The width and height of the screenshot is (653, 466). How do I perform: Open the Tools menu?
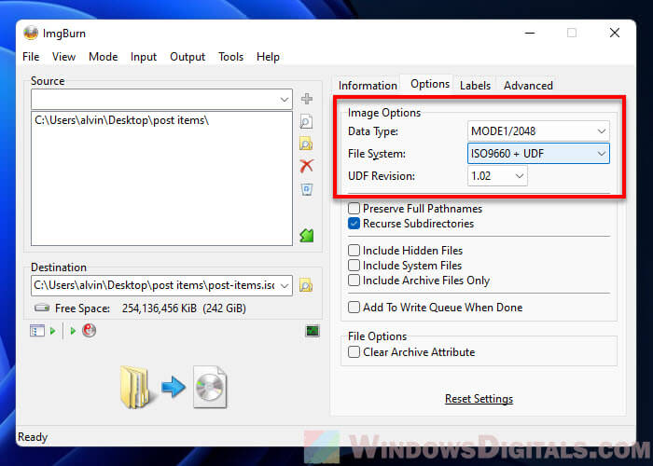(230, 57)
